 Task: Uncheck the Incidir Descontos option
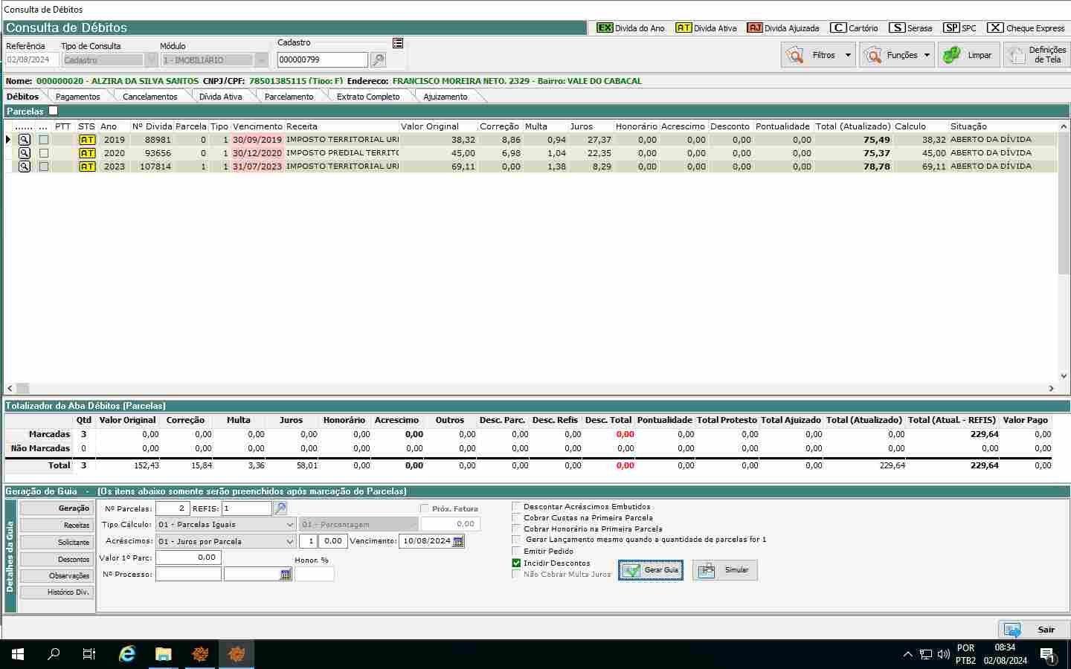(x=516, y=563)
